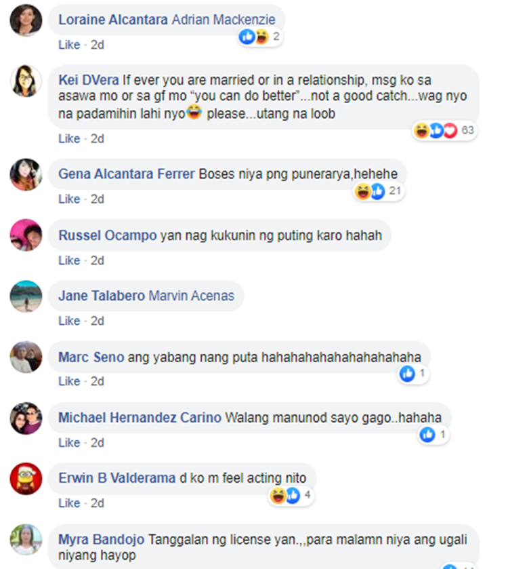Open the 2d timestamp on Loraine Alcantara's comment

pos(97,45)
